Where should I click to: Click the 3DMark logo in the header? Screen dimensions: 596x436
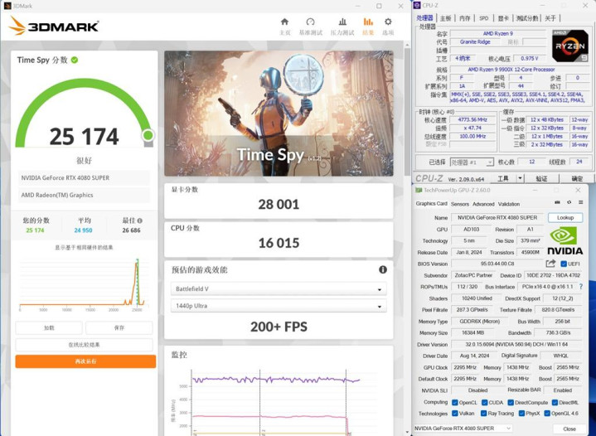54,26
